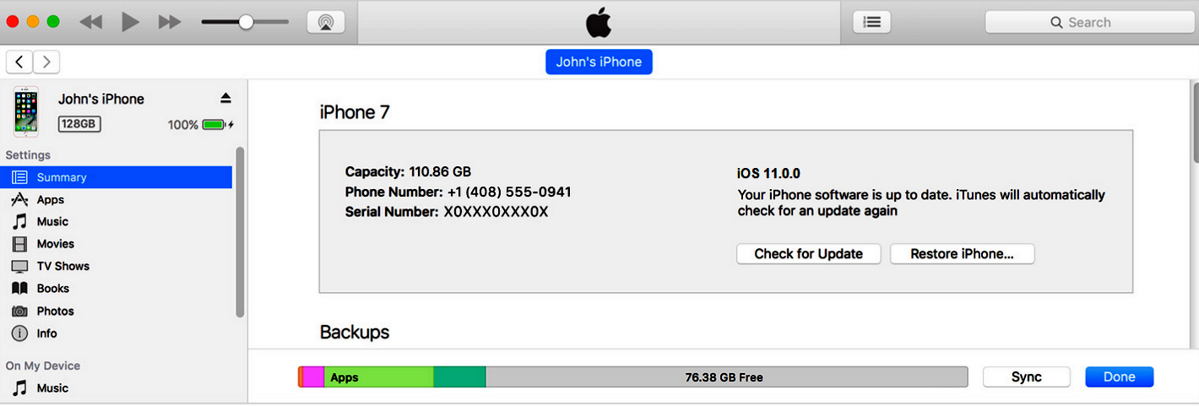1199x406 pixels.
Task: Adjust the volume slider knob
Action: tap(246, 22)
